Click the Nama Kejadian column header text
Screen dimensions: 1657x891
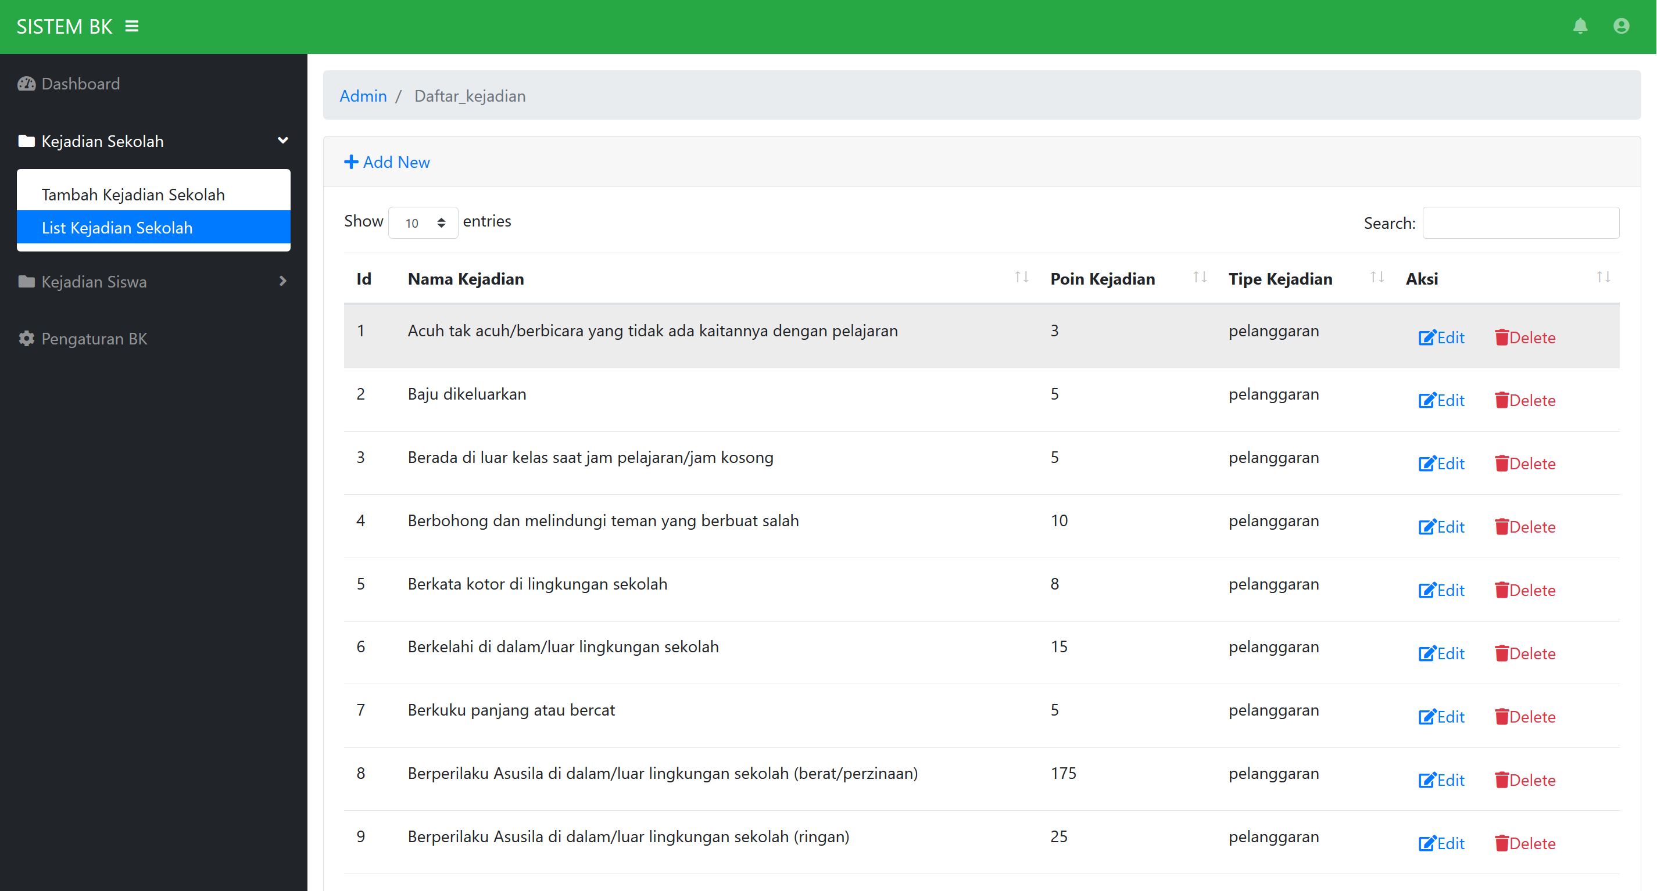[x=466, y=279]
